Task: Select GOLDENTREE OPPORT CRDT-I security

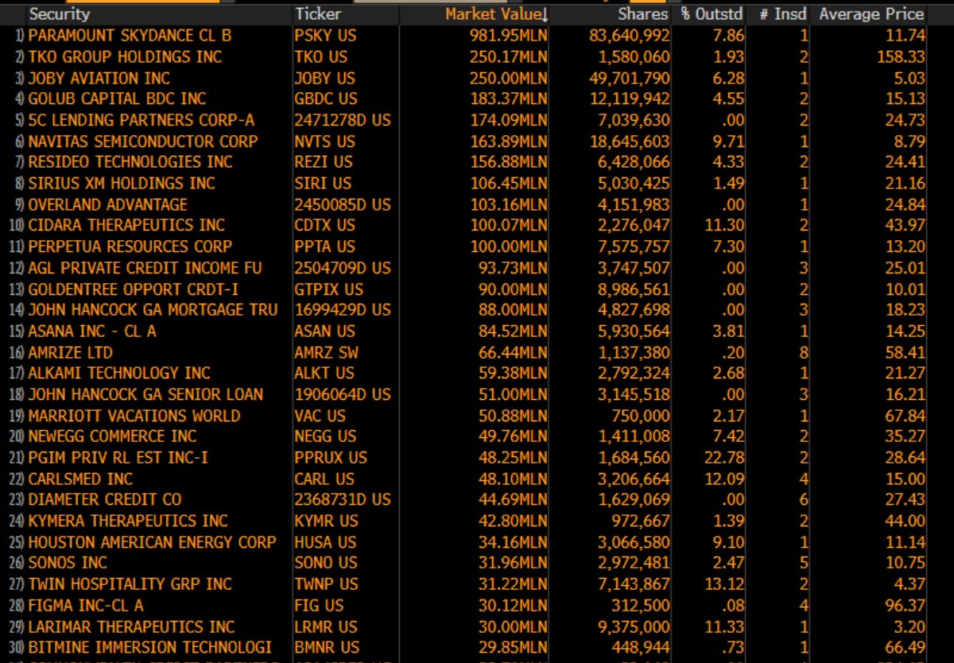Action: click(134, 289)
